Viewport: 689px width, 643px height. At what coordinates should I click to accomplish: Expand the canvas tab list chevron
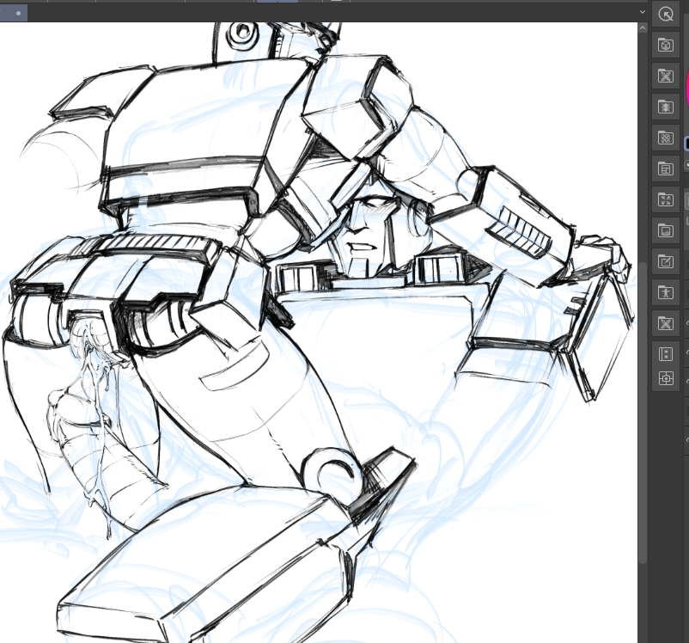coord(643,12)
